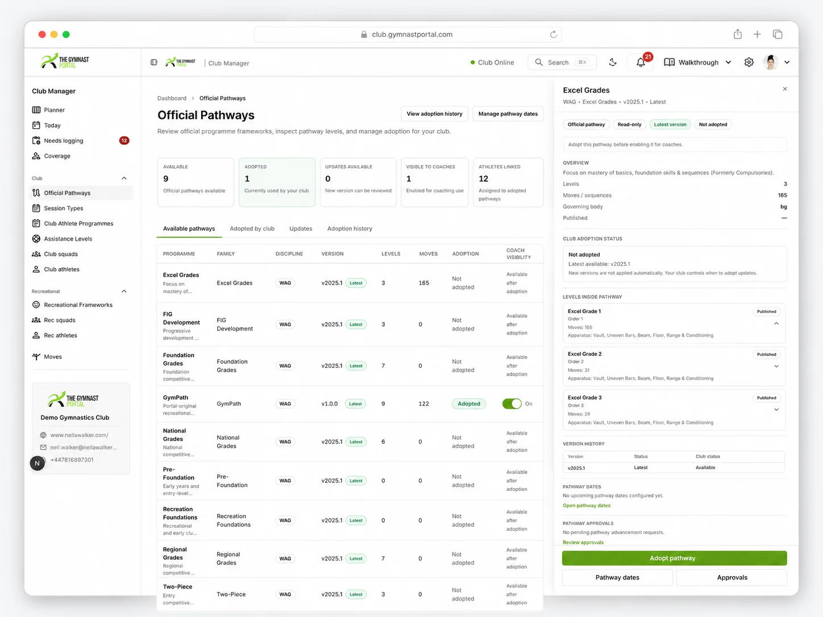Reload the page in address bar

(x=554, y=35)
